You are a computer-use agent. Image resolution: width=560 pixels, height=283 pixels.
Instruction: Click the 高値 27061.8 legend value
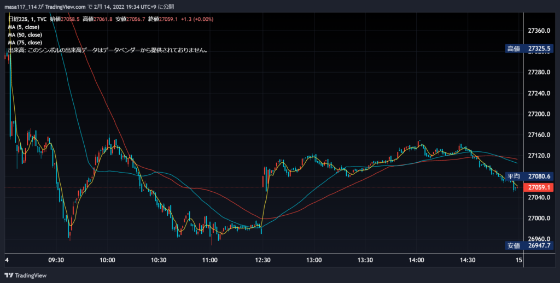97,19
